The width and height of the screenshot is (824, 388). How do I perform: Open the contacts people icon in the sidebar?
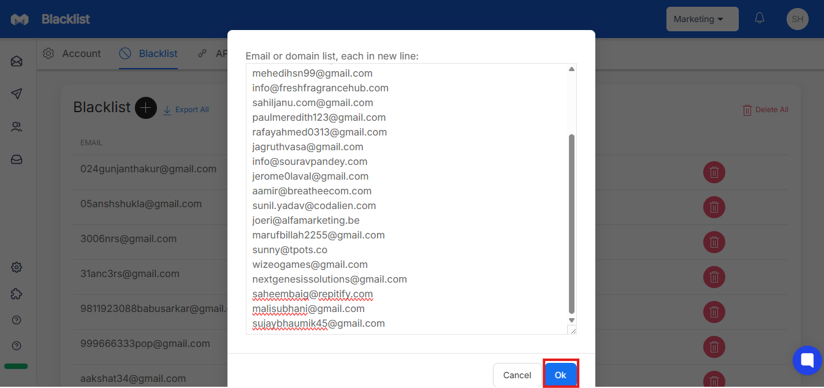(17, 127)
